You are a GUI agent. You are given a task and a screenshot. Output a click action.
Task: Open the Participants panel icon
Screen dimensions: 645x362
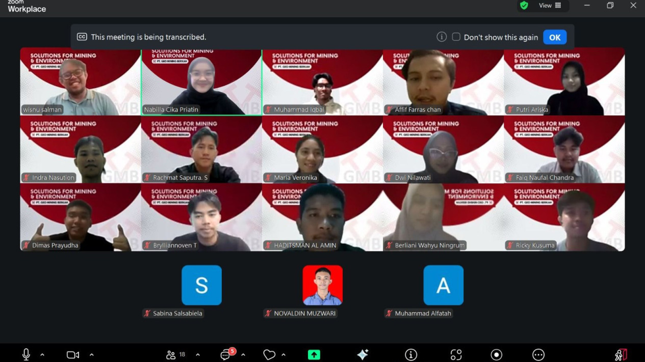coord(171,355)
